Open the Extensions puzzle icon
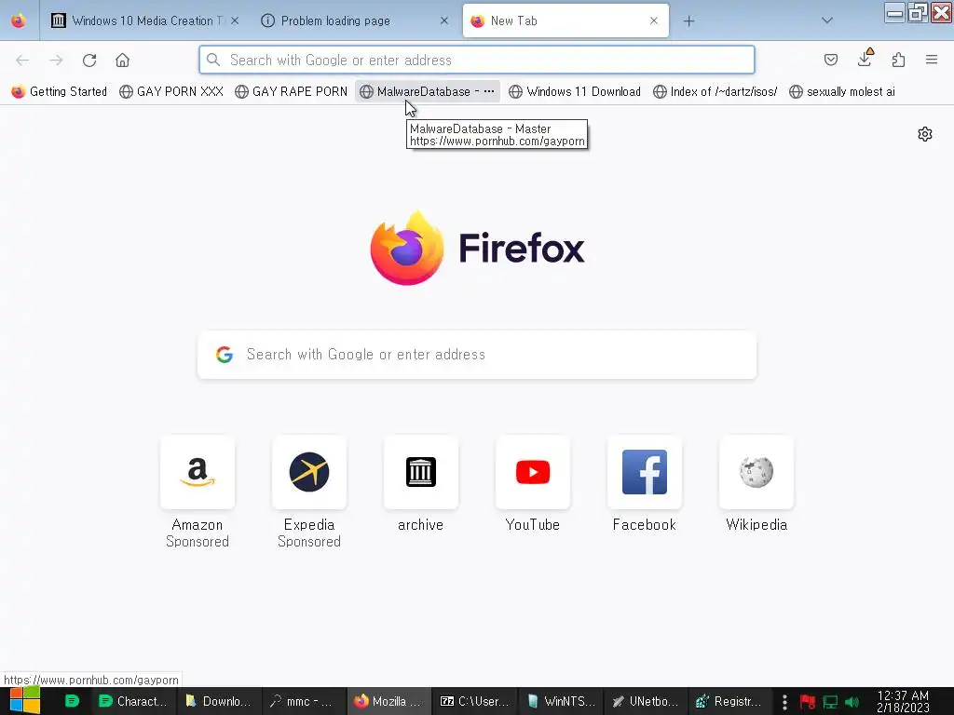The image size is (954, 715). coord(898,60)
